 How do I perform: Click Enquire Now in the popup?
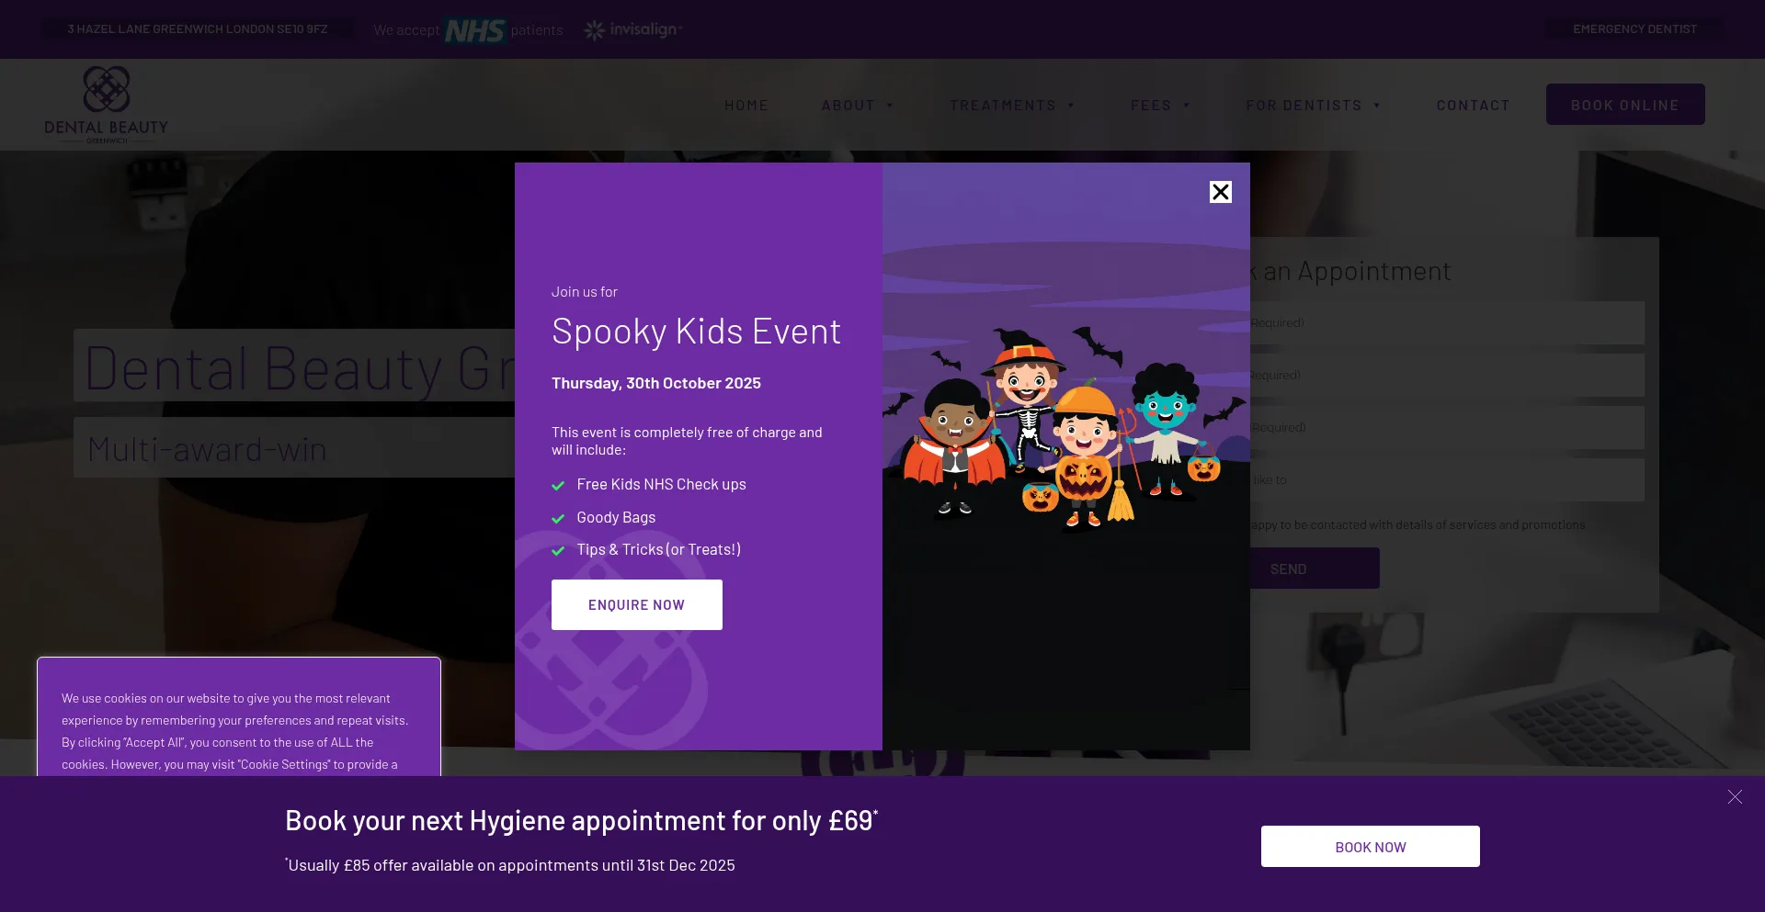pyautogui.click(x=636, y=604)
